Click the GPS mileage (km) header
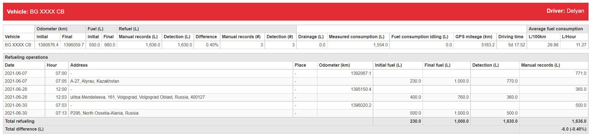The image size is (591, 136). [474, 37]
